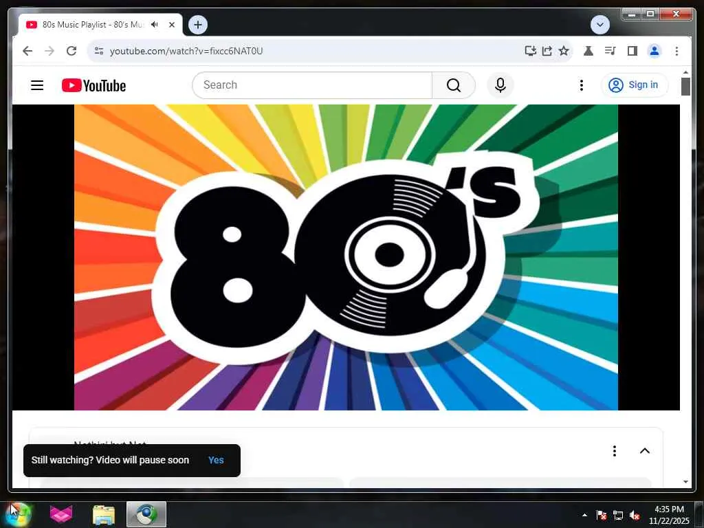Open Action Center flag icon
This screenshot has height=528, width=704.
point(601,515)
